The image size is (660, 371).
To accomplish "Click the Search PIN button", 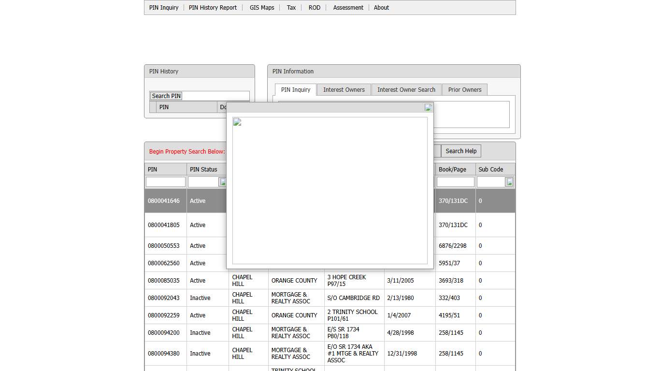I will tap(166, 96).
